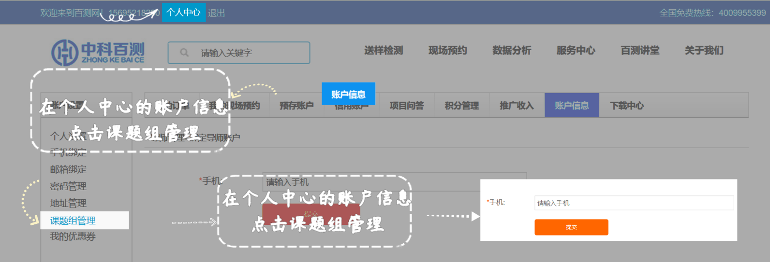This screenshot has width=770, height=262.
Task: Focus the 请输入关键字 search field
Action: 252,53
